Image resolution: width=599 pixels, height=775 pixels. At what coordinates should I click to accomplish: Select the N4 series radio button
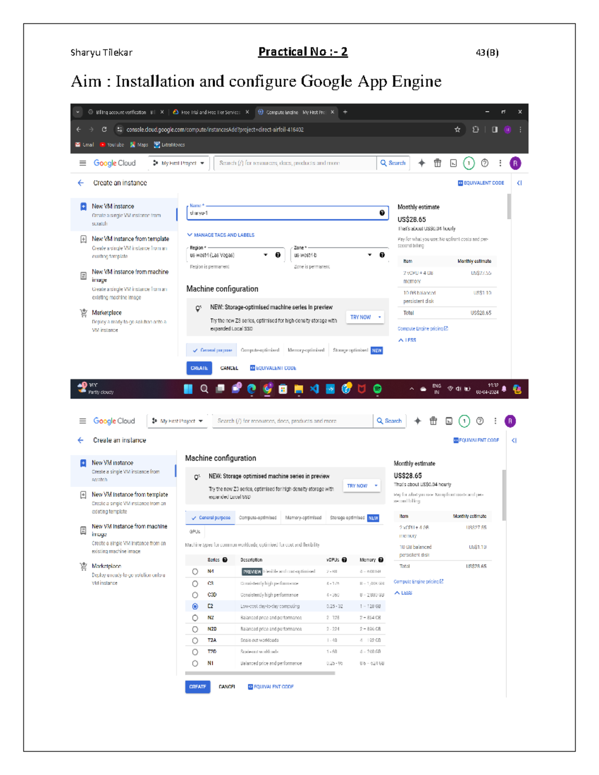pos(195,572)
